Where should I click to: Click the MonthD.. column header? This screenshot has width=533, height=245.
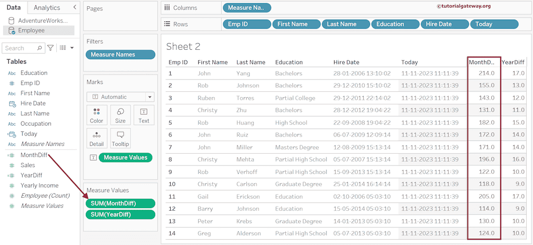coord(481,62)
